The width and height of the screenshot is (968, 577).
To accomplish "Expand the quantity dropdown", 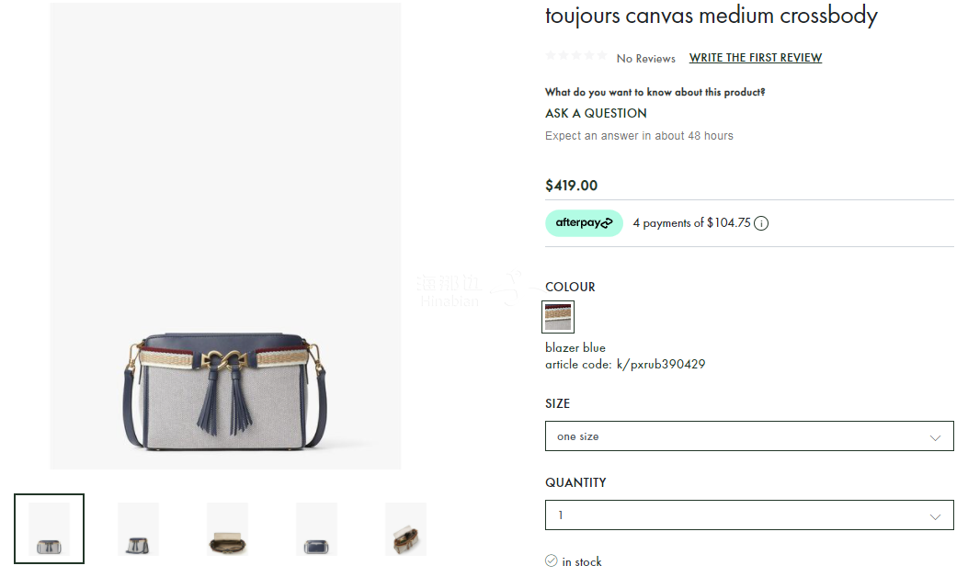I will point(749,515).
